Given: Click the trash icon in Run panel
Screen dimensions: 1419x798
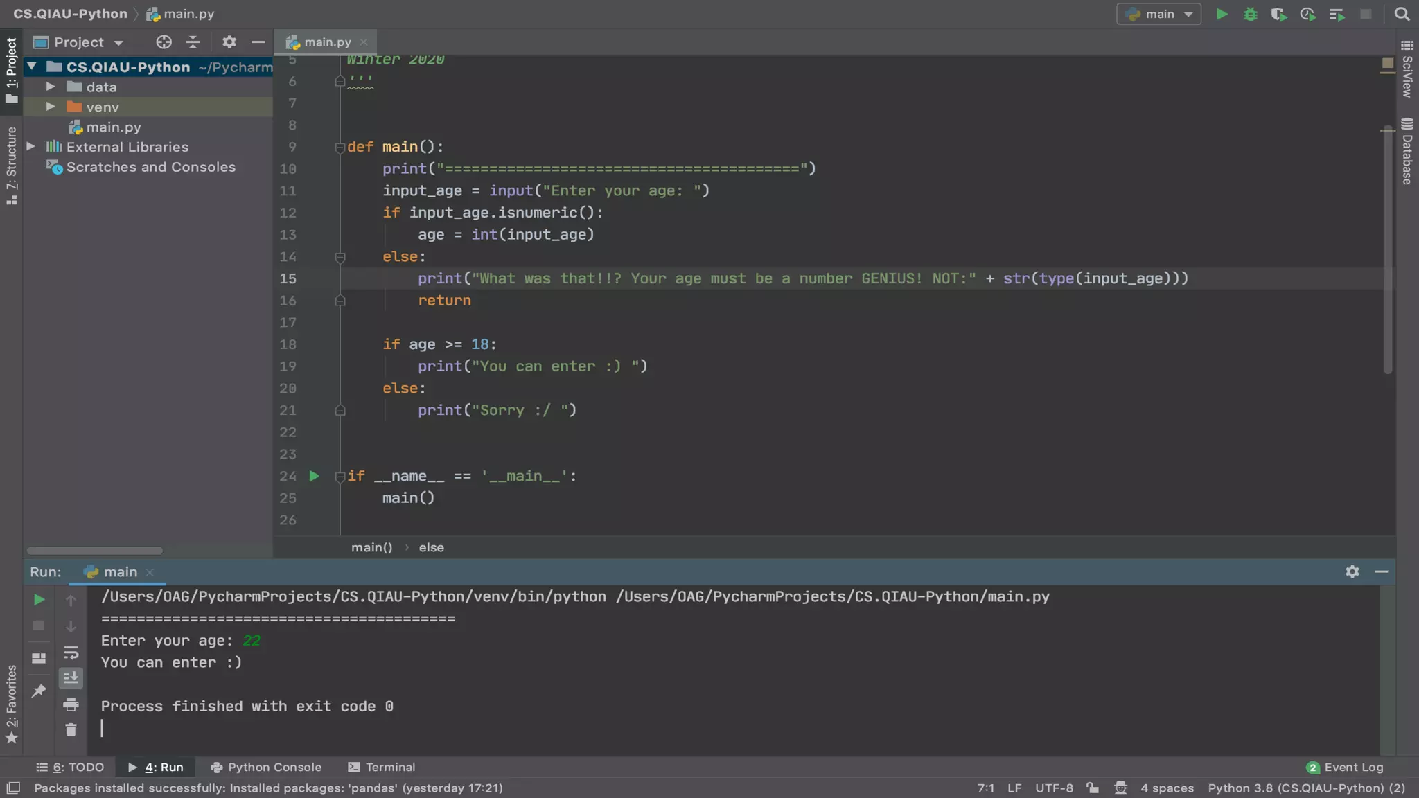Looking at the screenshot, I should click(71, 730).
